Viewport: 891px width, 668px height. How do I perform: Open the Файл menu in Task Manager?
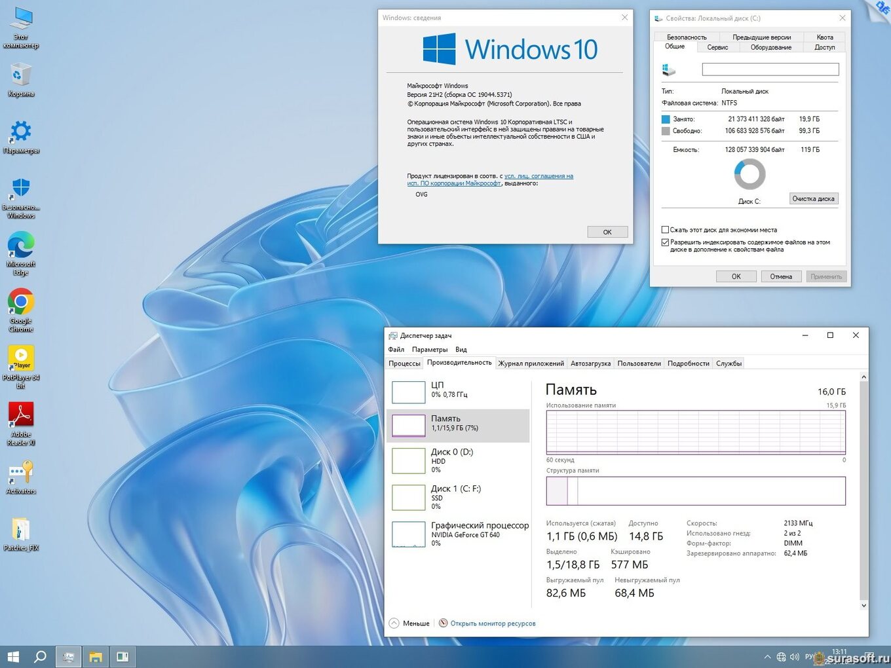[396, 350]
